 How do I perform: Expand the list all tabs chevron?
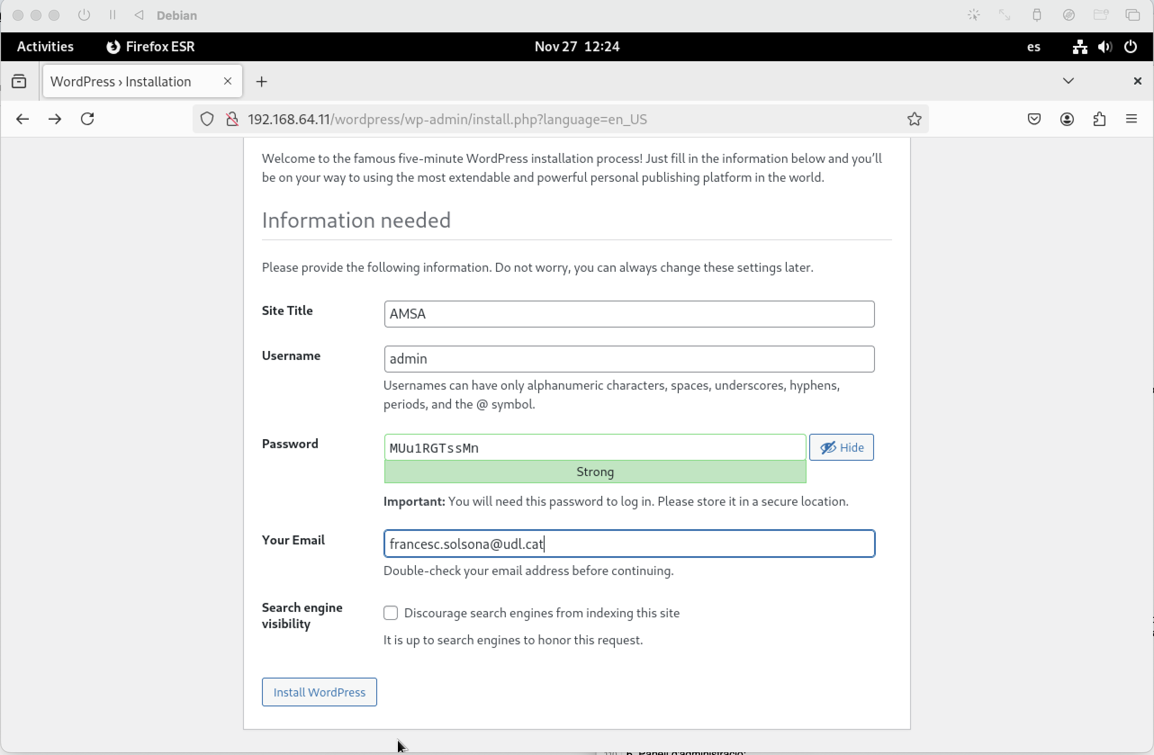pyautogui.click(x=1068, y=81)
